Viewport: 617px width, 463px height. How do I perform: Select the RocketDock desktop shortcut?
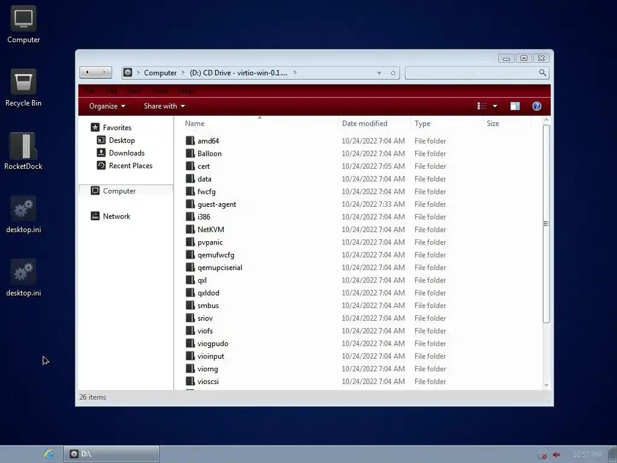(x=23, y=151)
